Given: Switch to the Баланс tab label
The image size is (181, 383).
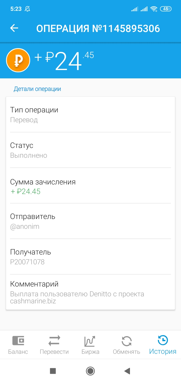Looking at the screenshot, I should 18,352.
